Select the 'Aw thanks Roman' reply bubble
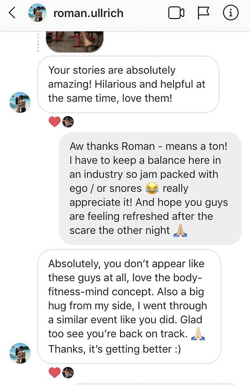Image resolution: width=250 pixels, height=387 pixels. 150,188
